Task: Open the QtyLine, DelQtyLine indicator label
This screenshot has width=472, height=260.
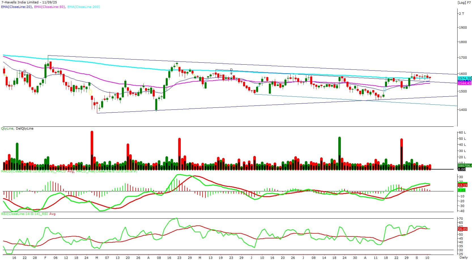Action: pos(17,128)
